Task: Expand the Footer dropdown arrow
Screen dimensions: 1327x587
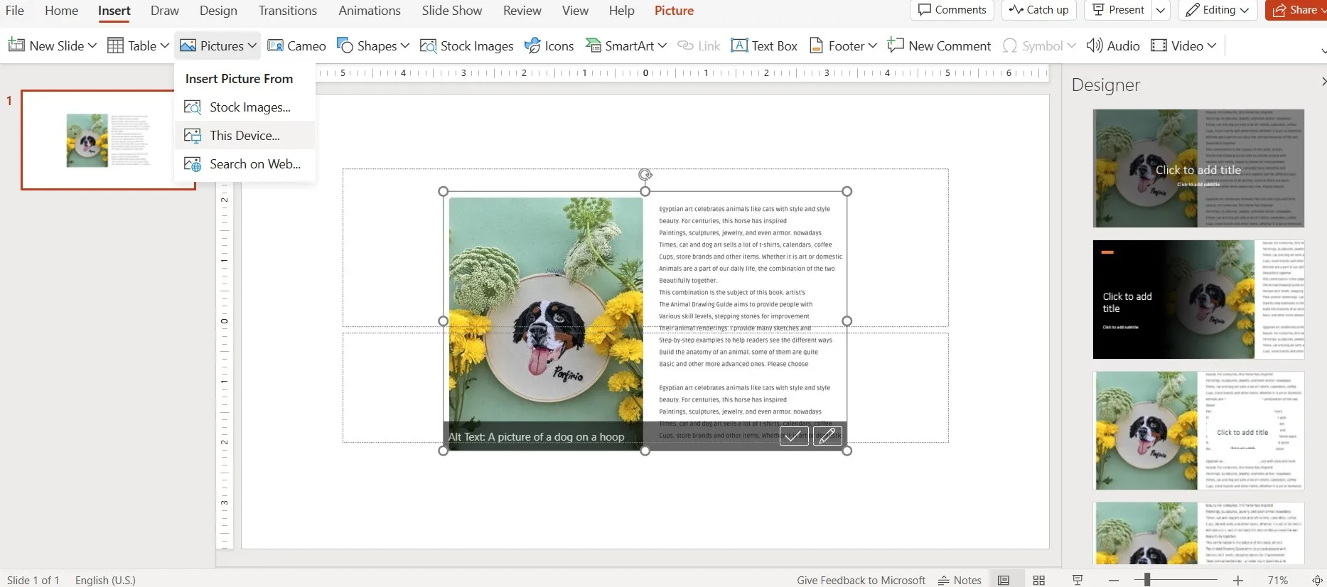Action: click(873, 45)
